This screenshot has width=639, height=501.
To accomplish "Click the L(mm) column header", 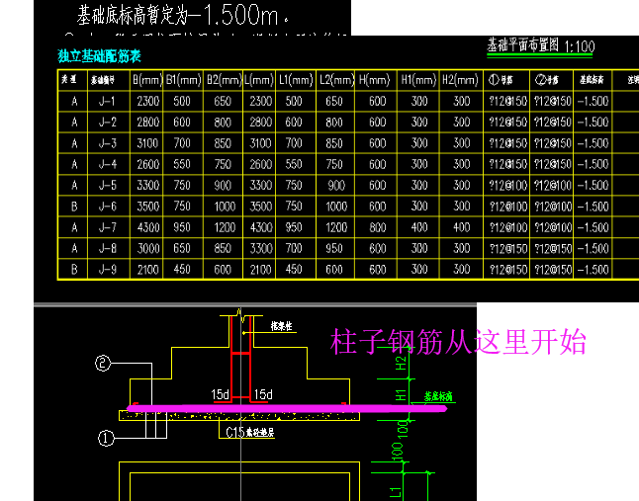I will coord(259,80).
